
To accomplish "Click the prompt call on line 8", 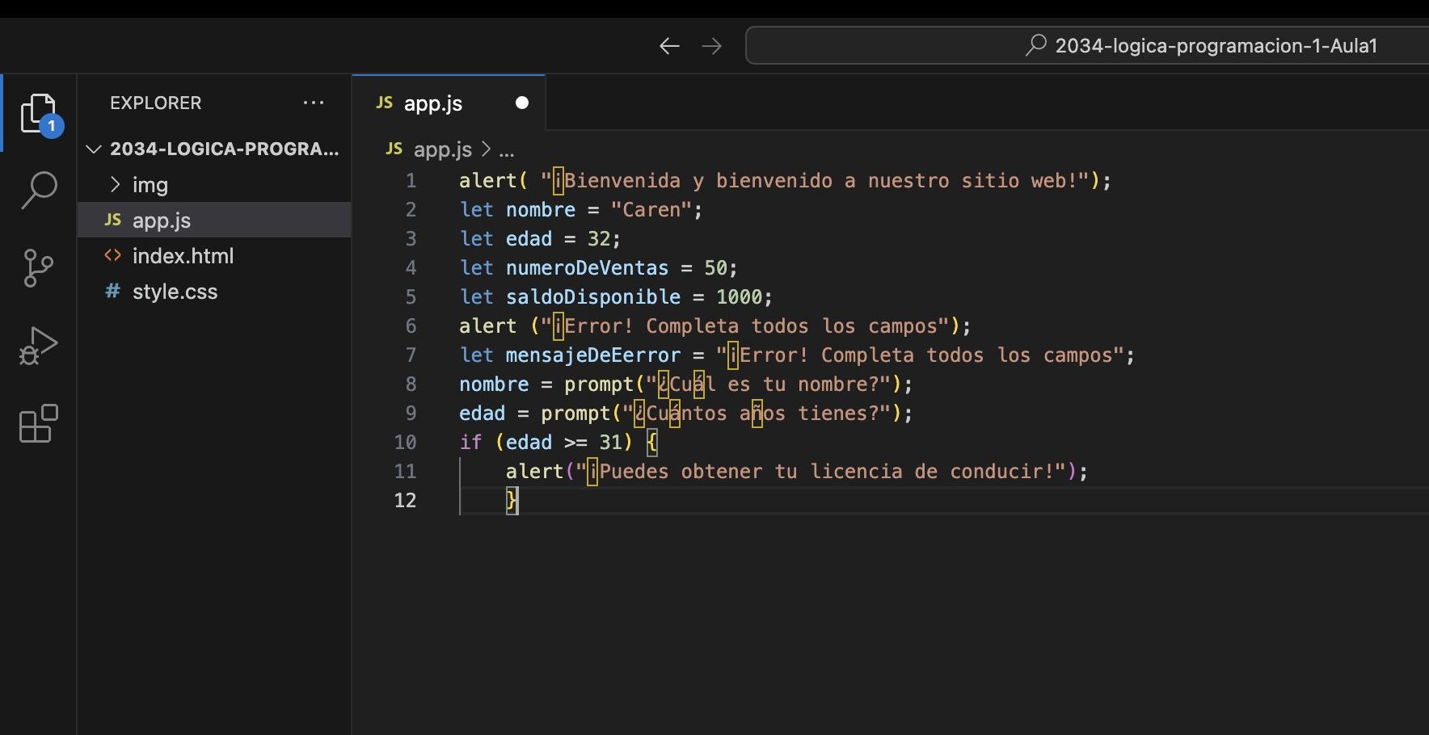I will [x=599, y=384].
